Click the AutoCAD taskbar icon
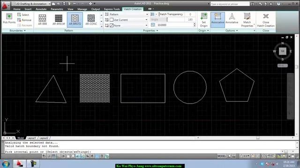Screen dimensions: 300x168 tap(19, 164)
